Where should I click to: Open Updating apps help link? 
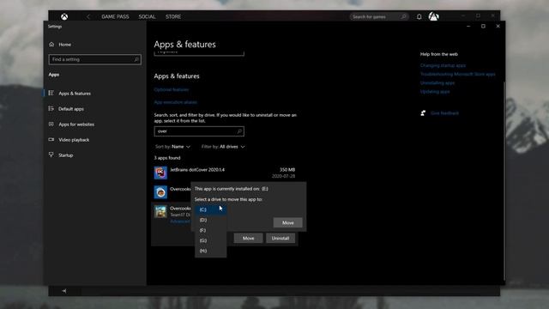tap(435, 92)
